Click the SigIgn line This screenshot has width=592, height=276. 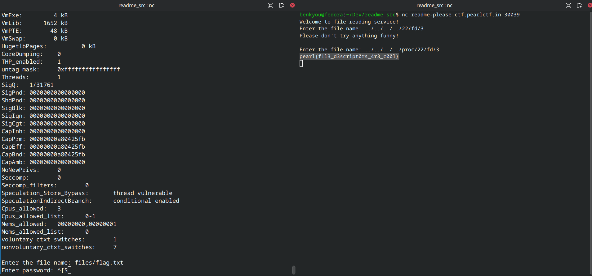pos(43,116)
